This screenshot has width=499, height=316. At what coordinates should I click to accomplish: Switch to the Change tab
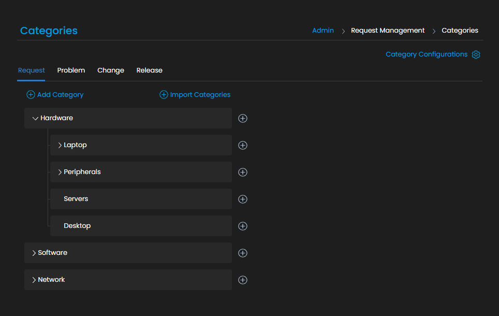point(111,70)
